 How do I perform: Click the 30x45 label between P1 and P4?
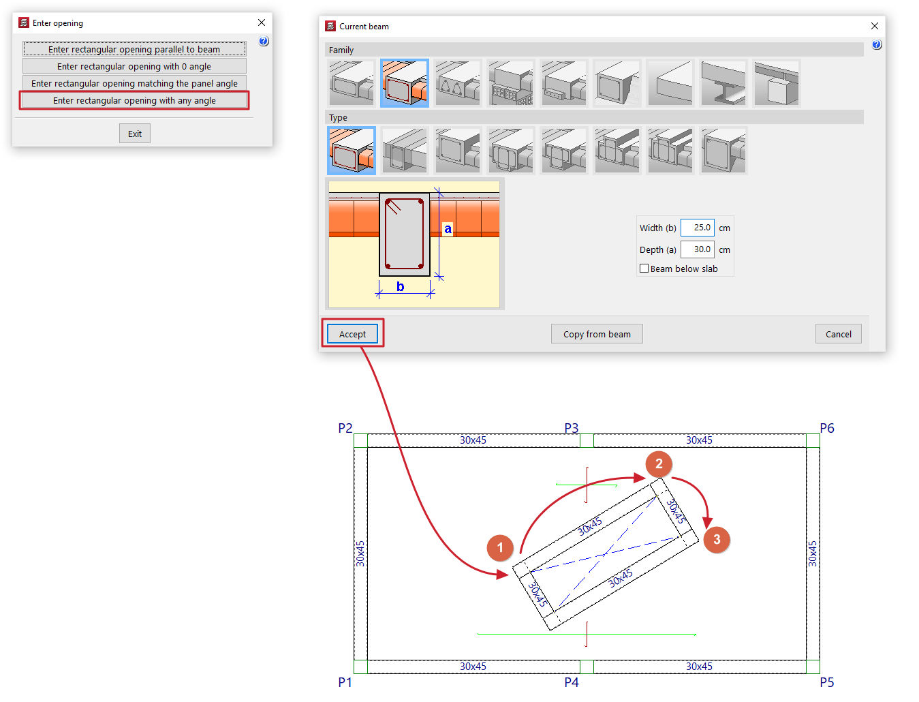(473, 667)
